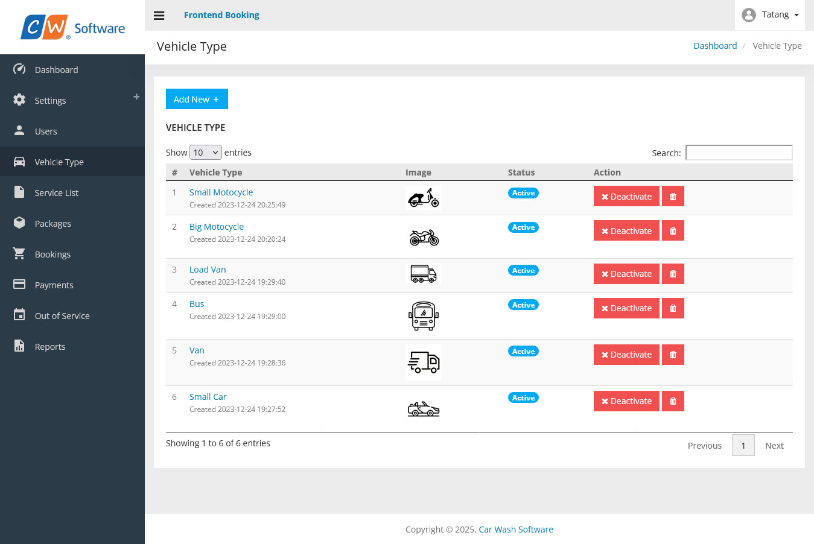Select the Users person icon
Screen dimensions: 814x544
pyautogui.click(x=18, y=131)
